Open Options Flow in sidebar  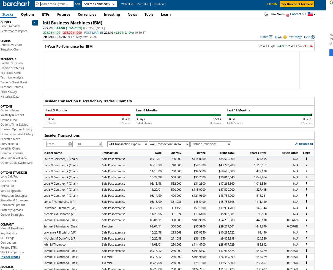pos(9,120)
